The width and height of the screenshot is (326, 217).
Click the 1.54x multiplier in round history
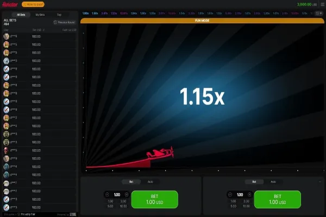click(182, 13)
